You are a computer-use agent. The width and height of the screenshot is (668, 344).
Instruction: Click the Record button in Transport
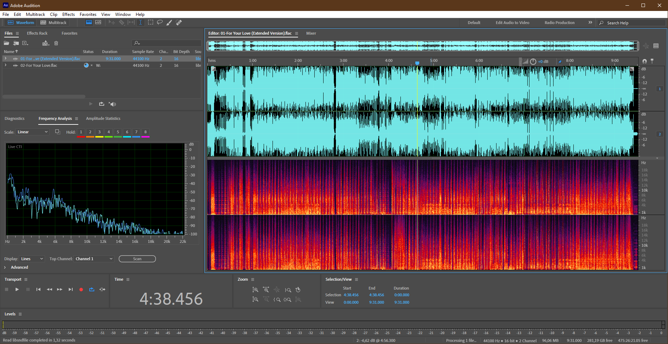[x=81, y=289]
